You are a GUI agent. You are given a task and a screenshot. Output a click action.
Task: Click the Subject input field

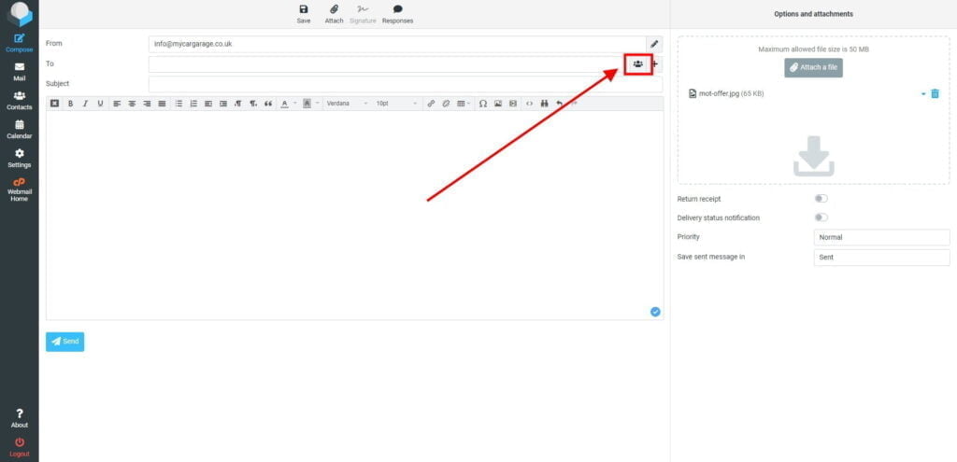point(406,83)
